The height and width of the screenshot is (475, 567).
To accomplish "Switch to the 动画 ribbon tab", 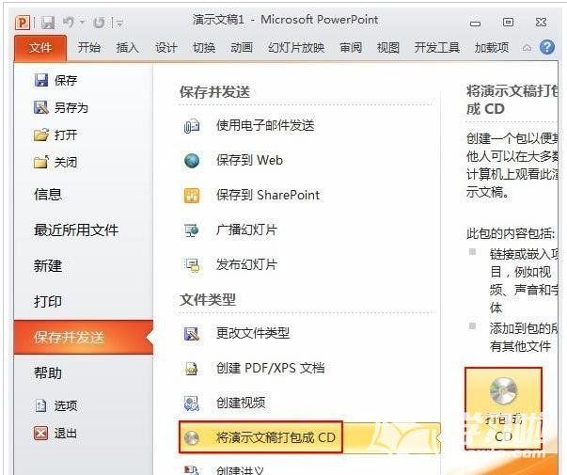I will pyautogui.click(x=242, y=47).
